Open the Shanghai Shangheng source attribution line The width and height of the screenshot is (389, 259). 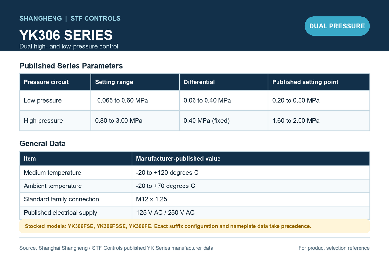(116, 248)
